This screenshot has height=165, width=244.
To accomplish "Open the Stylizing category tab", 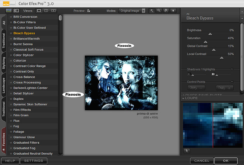I will pos(4,63).
